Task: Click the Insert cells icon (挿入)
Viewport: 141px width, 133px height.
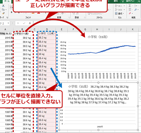Action: (116, 6)
